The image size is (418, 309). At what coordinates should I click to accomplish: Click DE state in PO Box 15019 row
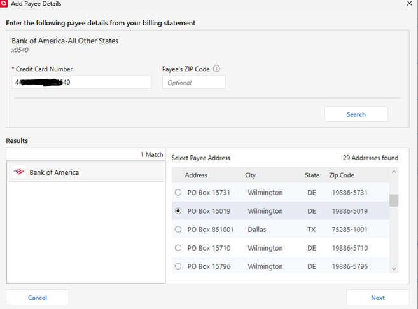click(x=311, y=211)
